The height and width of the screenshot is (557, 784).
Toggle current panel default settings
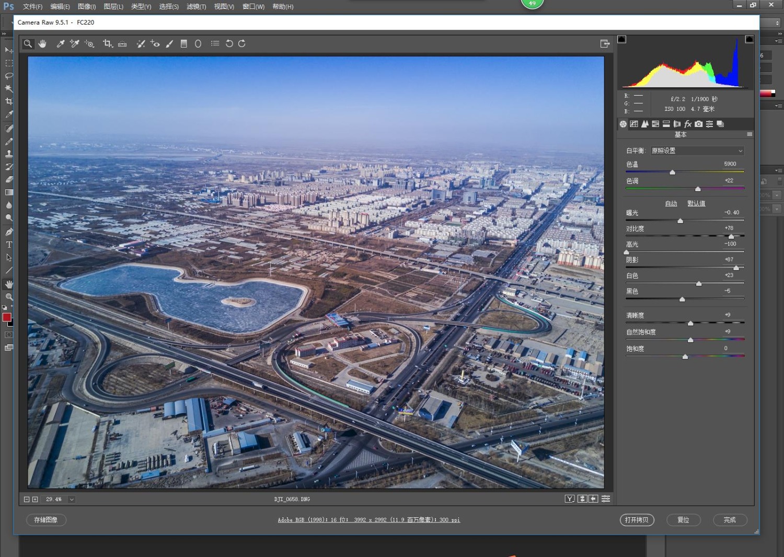(606, 499)
